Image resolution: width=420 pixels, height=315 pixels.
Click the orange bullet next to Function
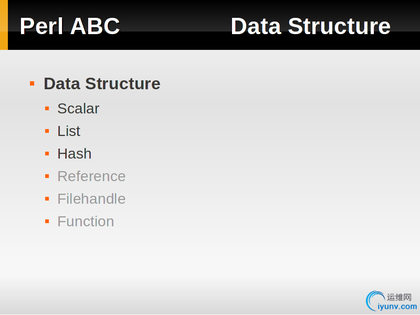pyautogui.click(x=47, y=221)
